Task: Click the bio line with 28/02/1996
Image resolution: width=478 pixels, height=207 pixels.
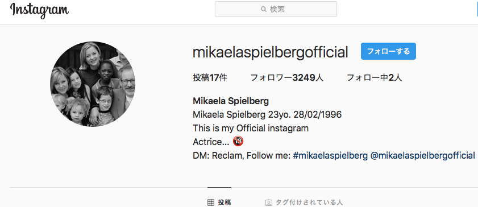Action: tap(267, 115)
